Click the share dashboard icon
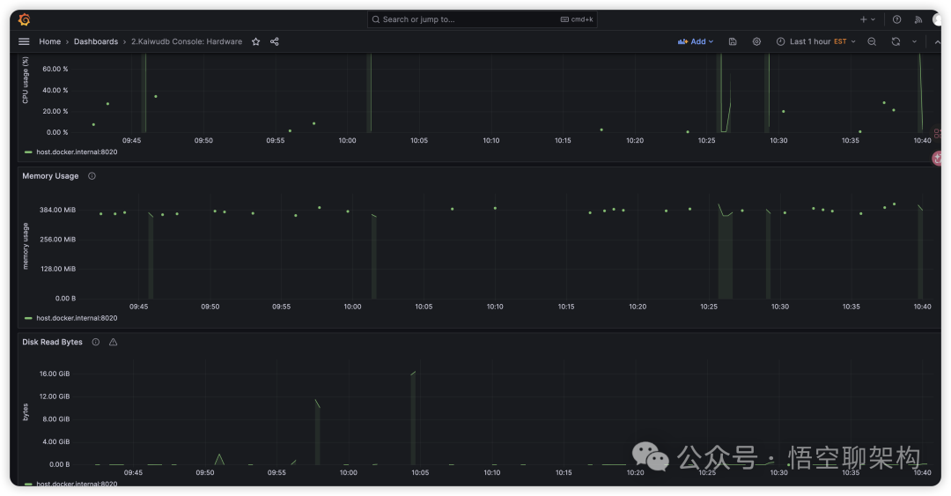 point(275,41)
